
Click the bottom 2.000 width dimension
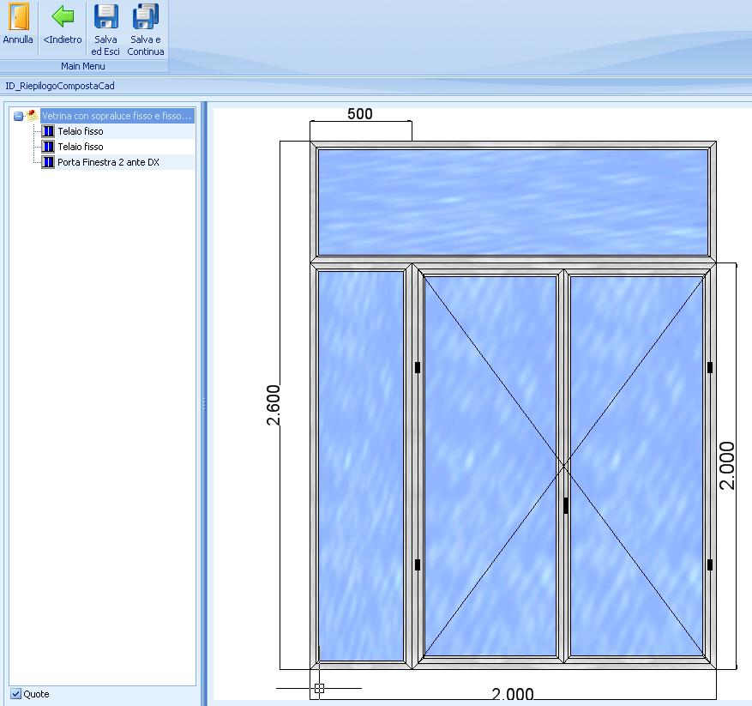point(513,694)
